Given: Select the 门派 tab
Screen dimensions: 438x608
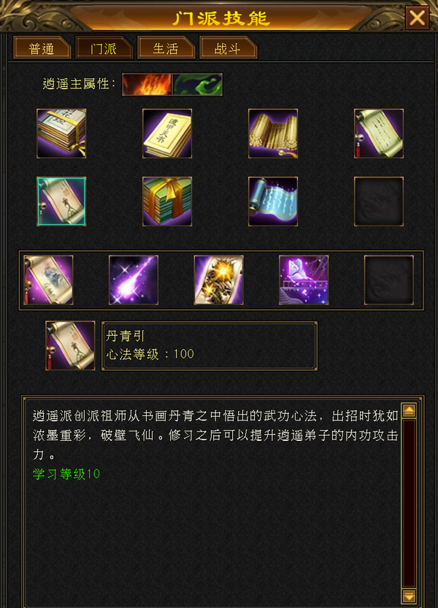Looking at the screenshot, I should click(104, 47).
